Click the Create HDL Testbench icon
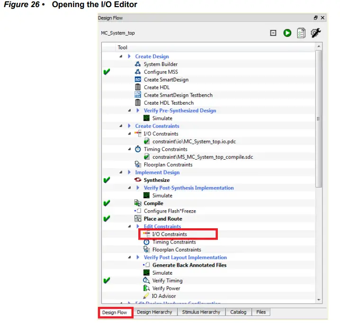The image size is (340, 323). coord(138,103)
